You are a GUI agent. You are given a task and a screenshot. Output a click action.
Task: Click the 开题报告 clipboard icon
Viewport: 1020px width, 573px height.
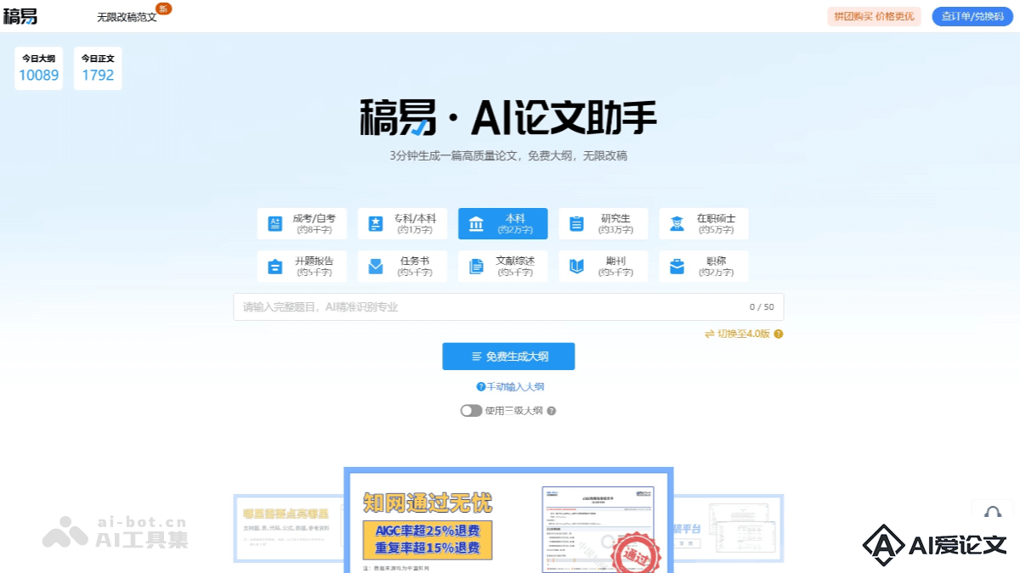coord(275,267)
